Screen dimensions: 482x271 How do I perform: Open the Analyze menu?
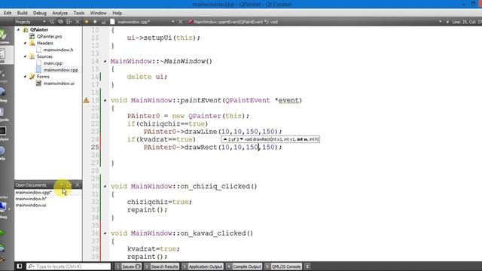60,13
